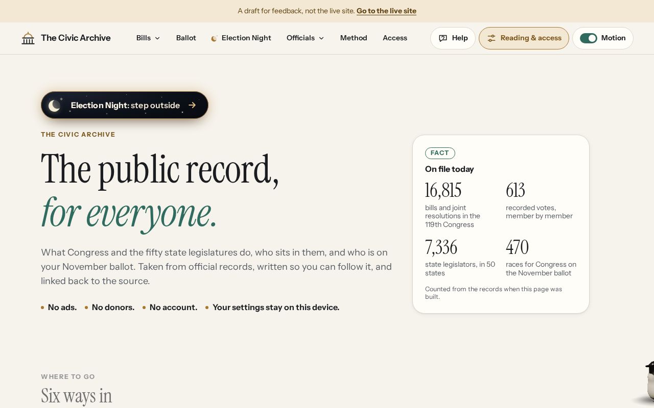
Task: Go to Access in the top navigation
Action: click(x=395, y=38)
